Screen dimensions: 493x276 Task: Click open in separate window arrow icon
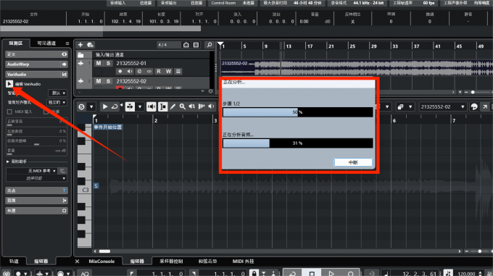pos(485,106)
